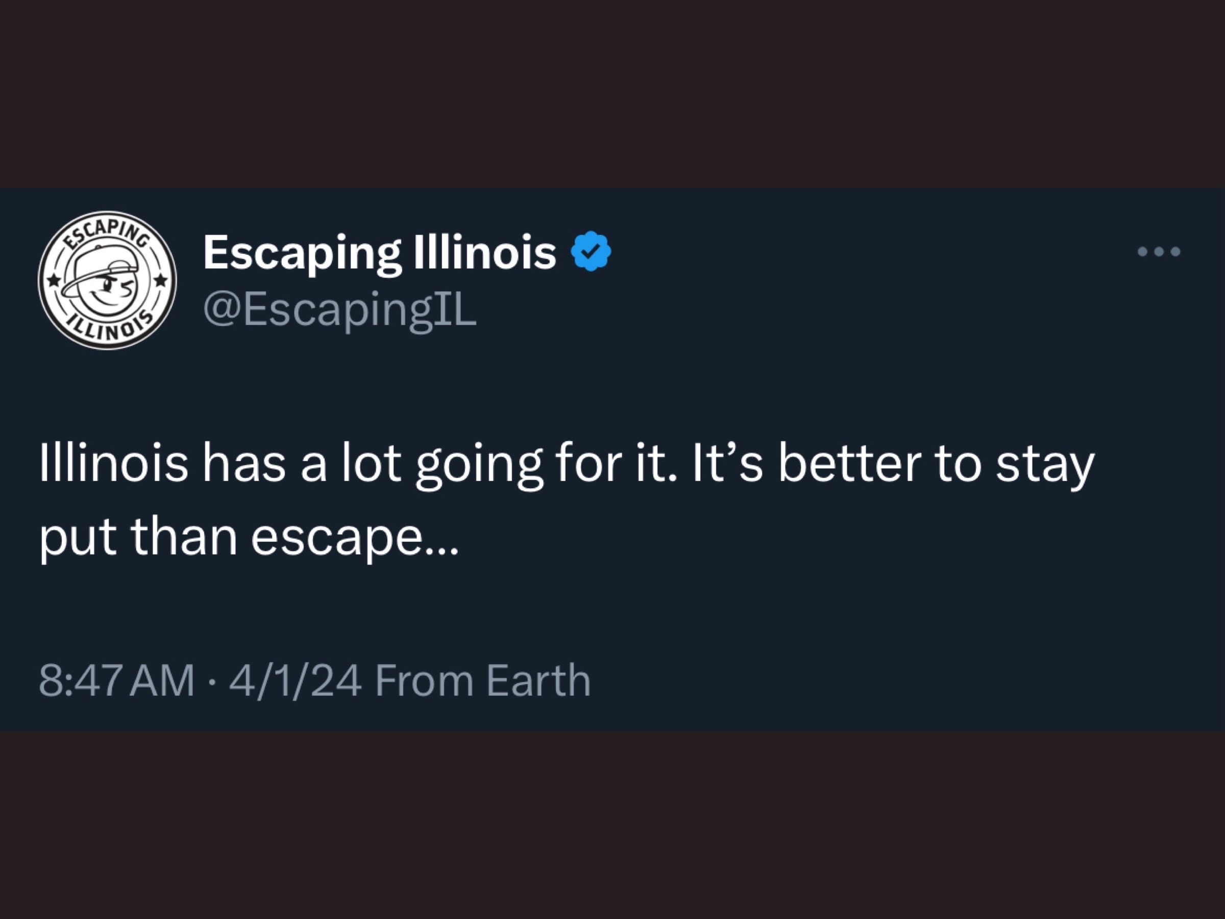The image size is (1225, 919).
Task: Open the @EscapingIL handle link
Action: tap(339, 310)
